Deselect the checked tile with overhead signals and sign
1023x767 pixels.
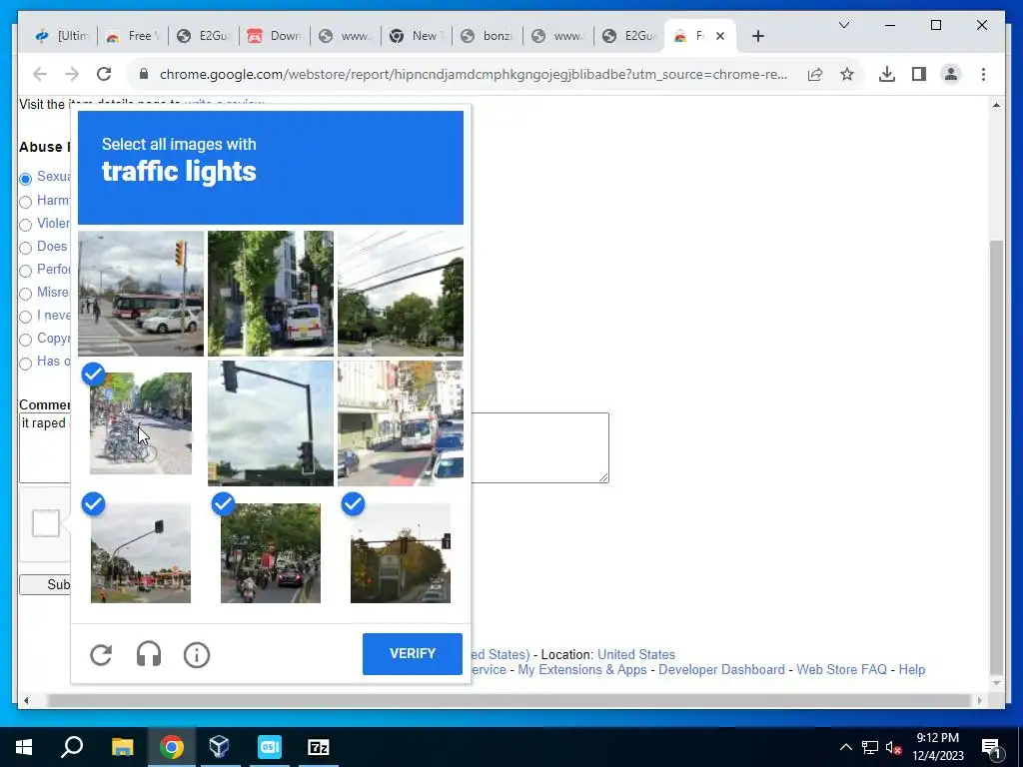tap(401, 553)
